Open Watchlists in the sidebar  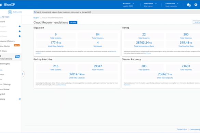(2, 75)
